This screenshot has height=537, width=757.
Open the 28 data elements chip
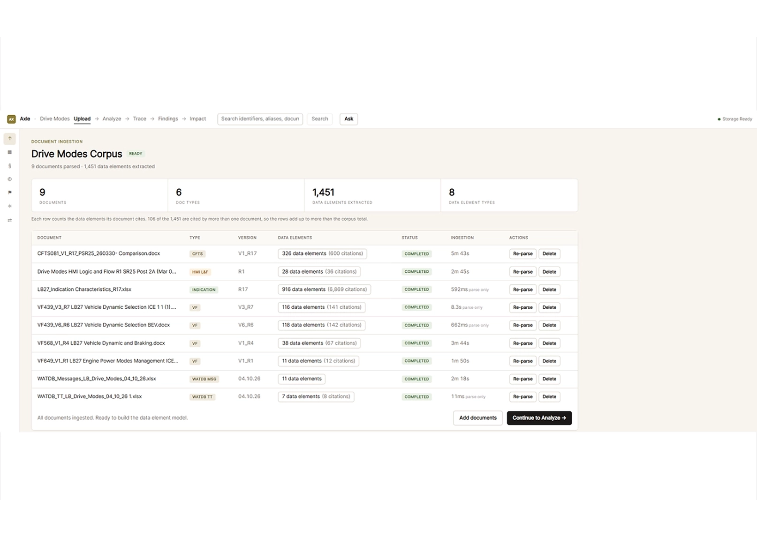pos(319,272)
